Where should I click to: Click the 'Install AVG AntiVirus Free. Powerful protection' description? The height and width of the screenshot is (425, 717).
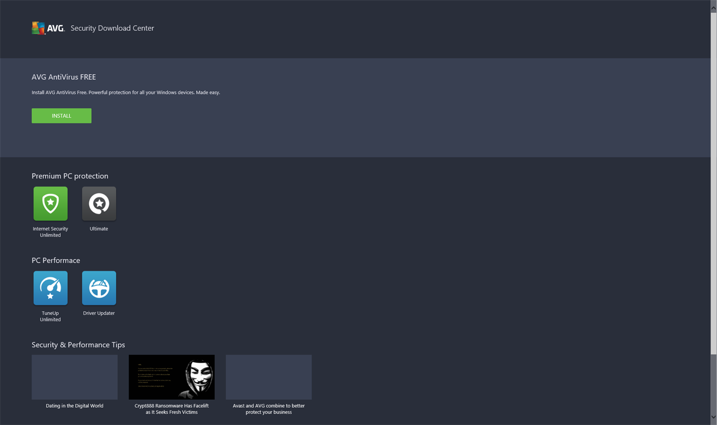(126, 92)
